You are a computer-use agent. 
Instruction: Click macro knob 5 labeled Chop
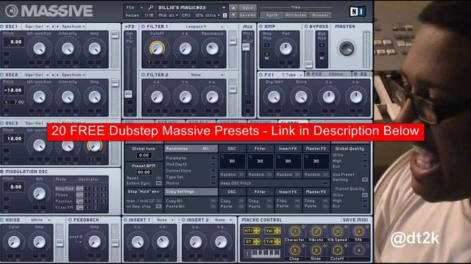coord(294,250)
